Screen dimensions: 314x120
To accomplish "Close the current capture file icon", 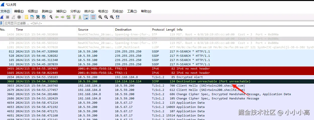I will click(38, 17).
